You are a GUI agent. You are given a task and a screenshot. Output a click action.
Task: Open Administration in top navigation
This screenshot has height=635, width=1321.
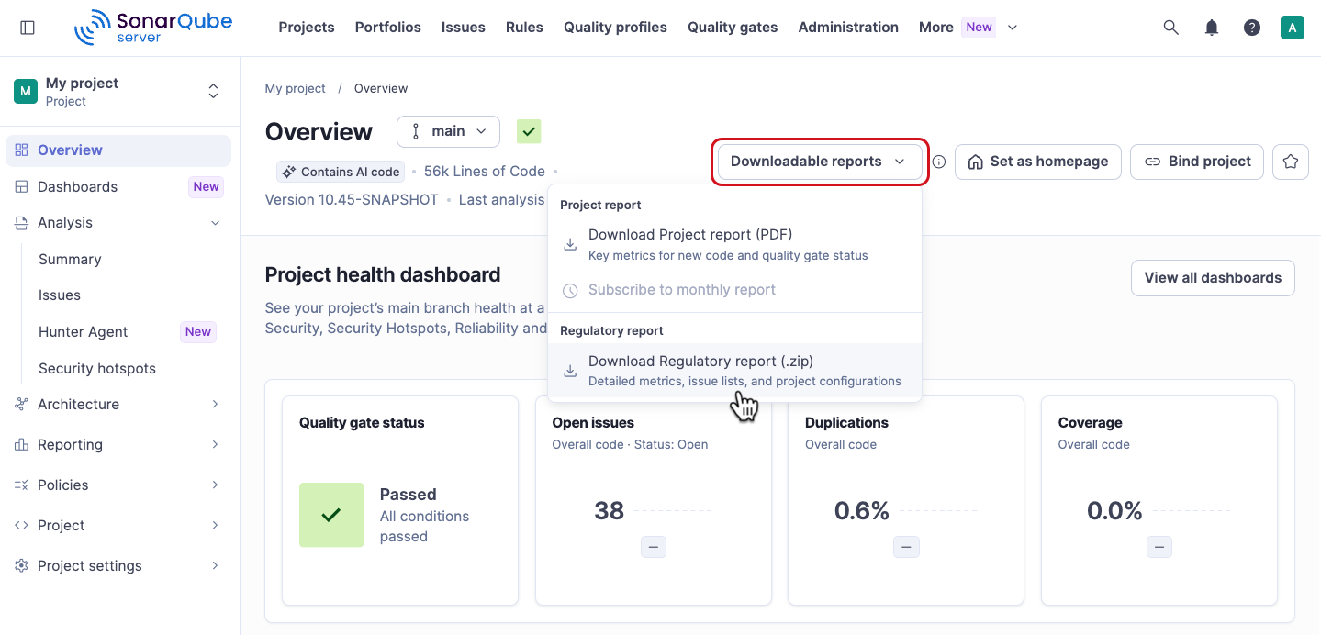tap(848, 28)
